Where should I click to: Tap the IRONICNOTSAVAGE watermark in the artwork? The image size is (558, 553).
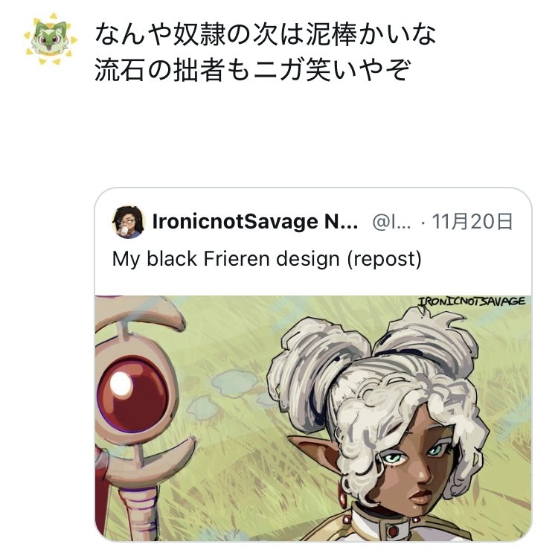click(471, 302)
